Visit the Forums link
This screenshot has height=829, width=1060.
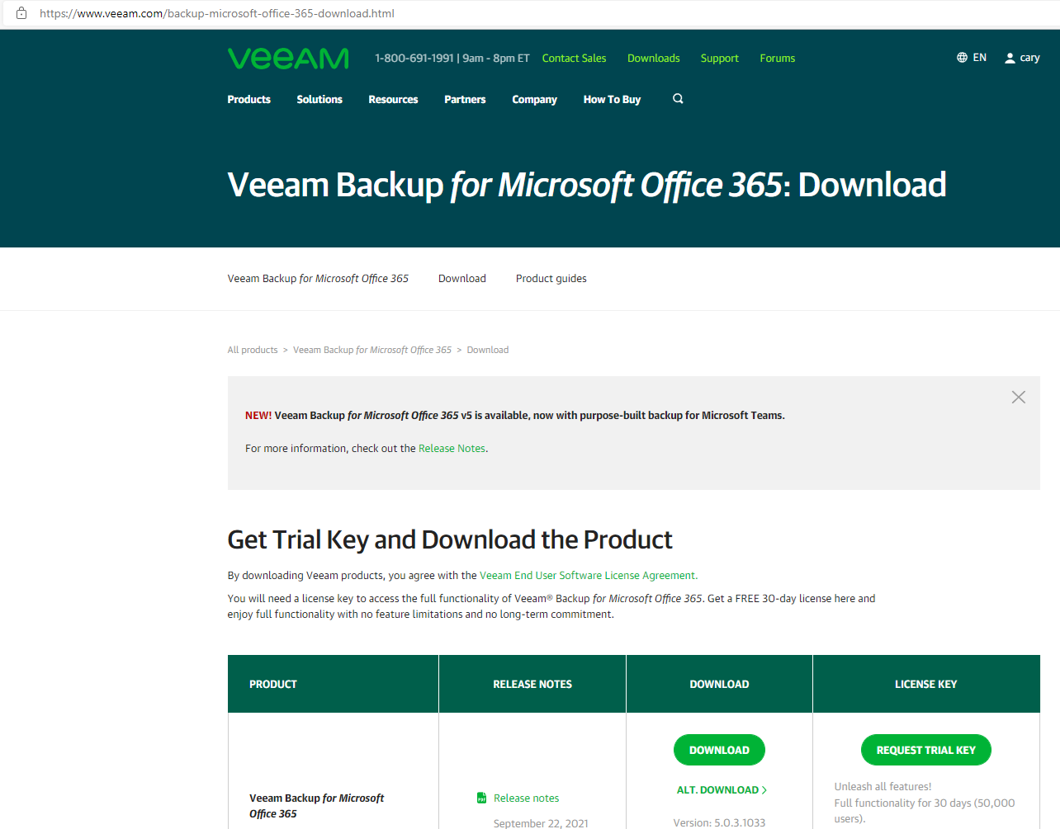778,59
